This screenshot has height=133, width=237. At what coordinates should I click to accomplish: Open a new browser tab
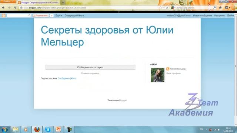[63, 3]
